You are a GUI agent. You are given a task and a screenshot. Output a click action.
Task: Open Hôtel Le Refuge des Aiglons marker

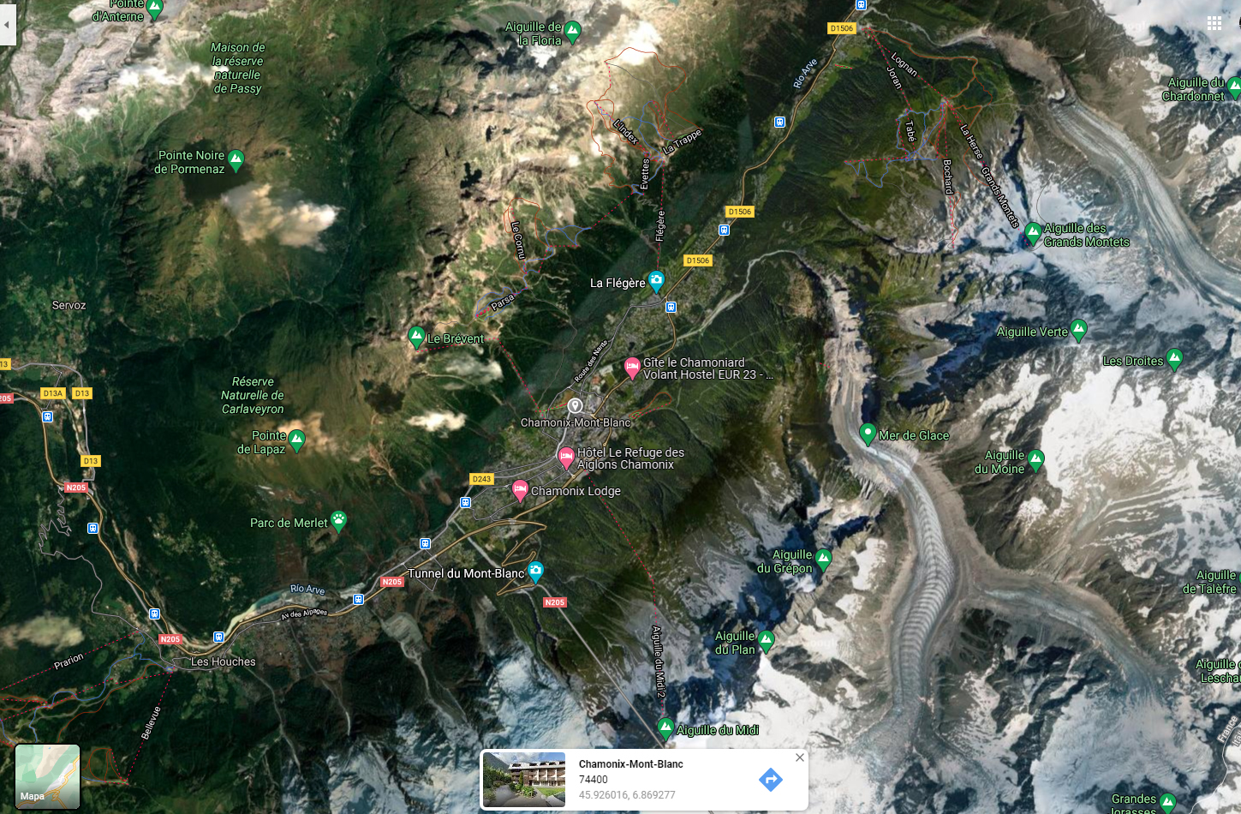click(x=566, y=458)
